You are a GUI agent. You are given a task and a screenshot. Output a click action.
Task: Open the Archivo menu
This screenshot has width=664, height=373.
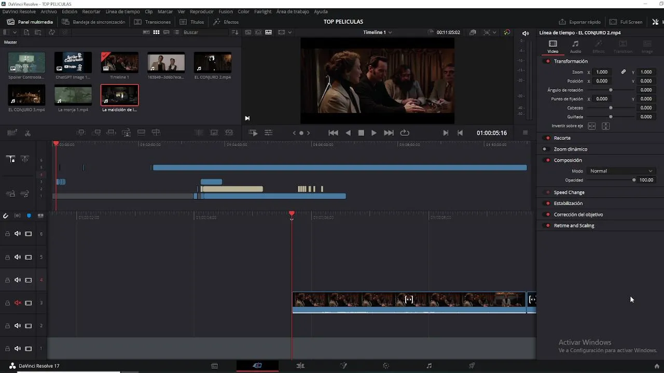coord(49,11)
